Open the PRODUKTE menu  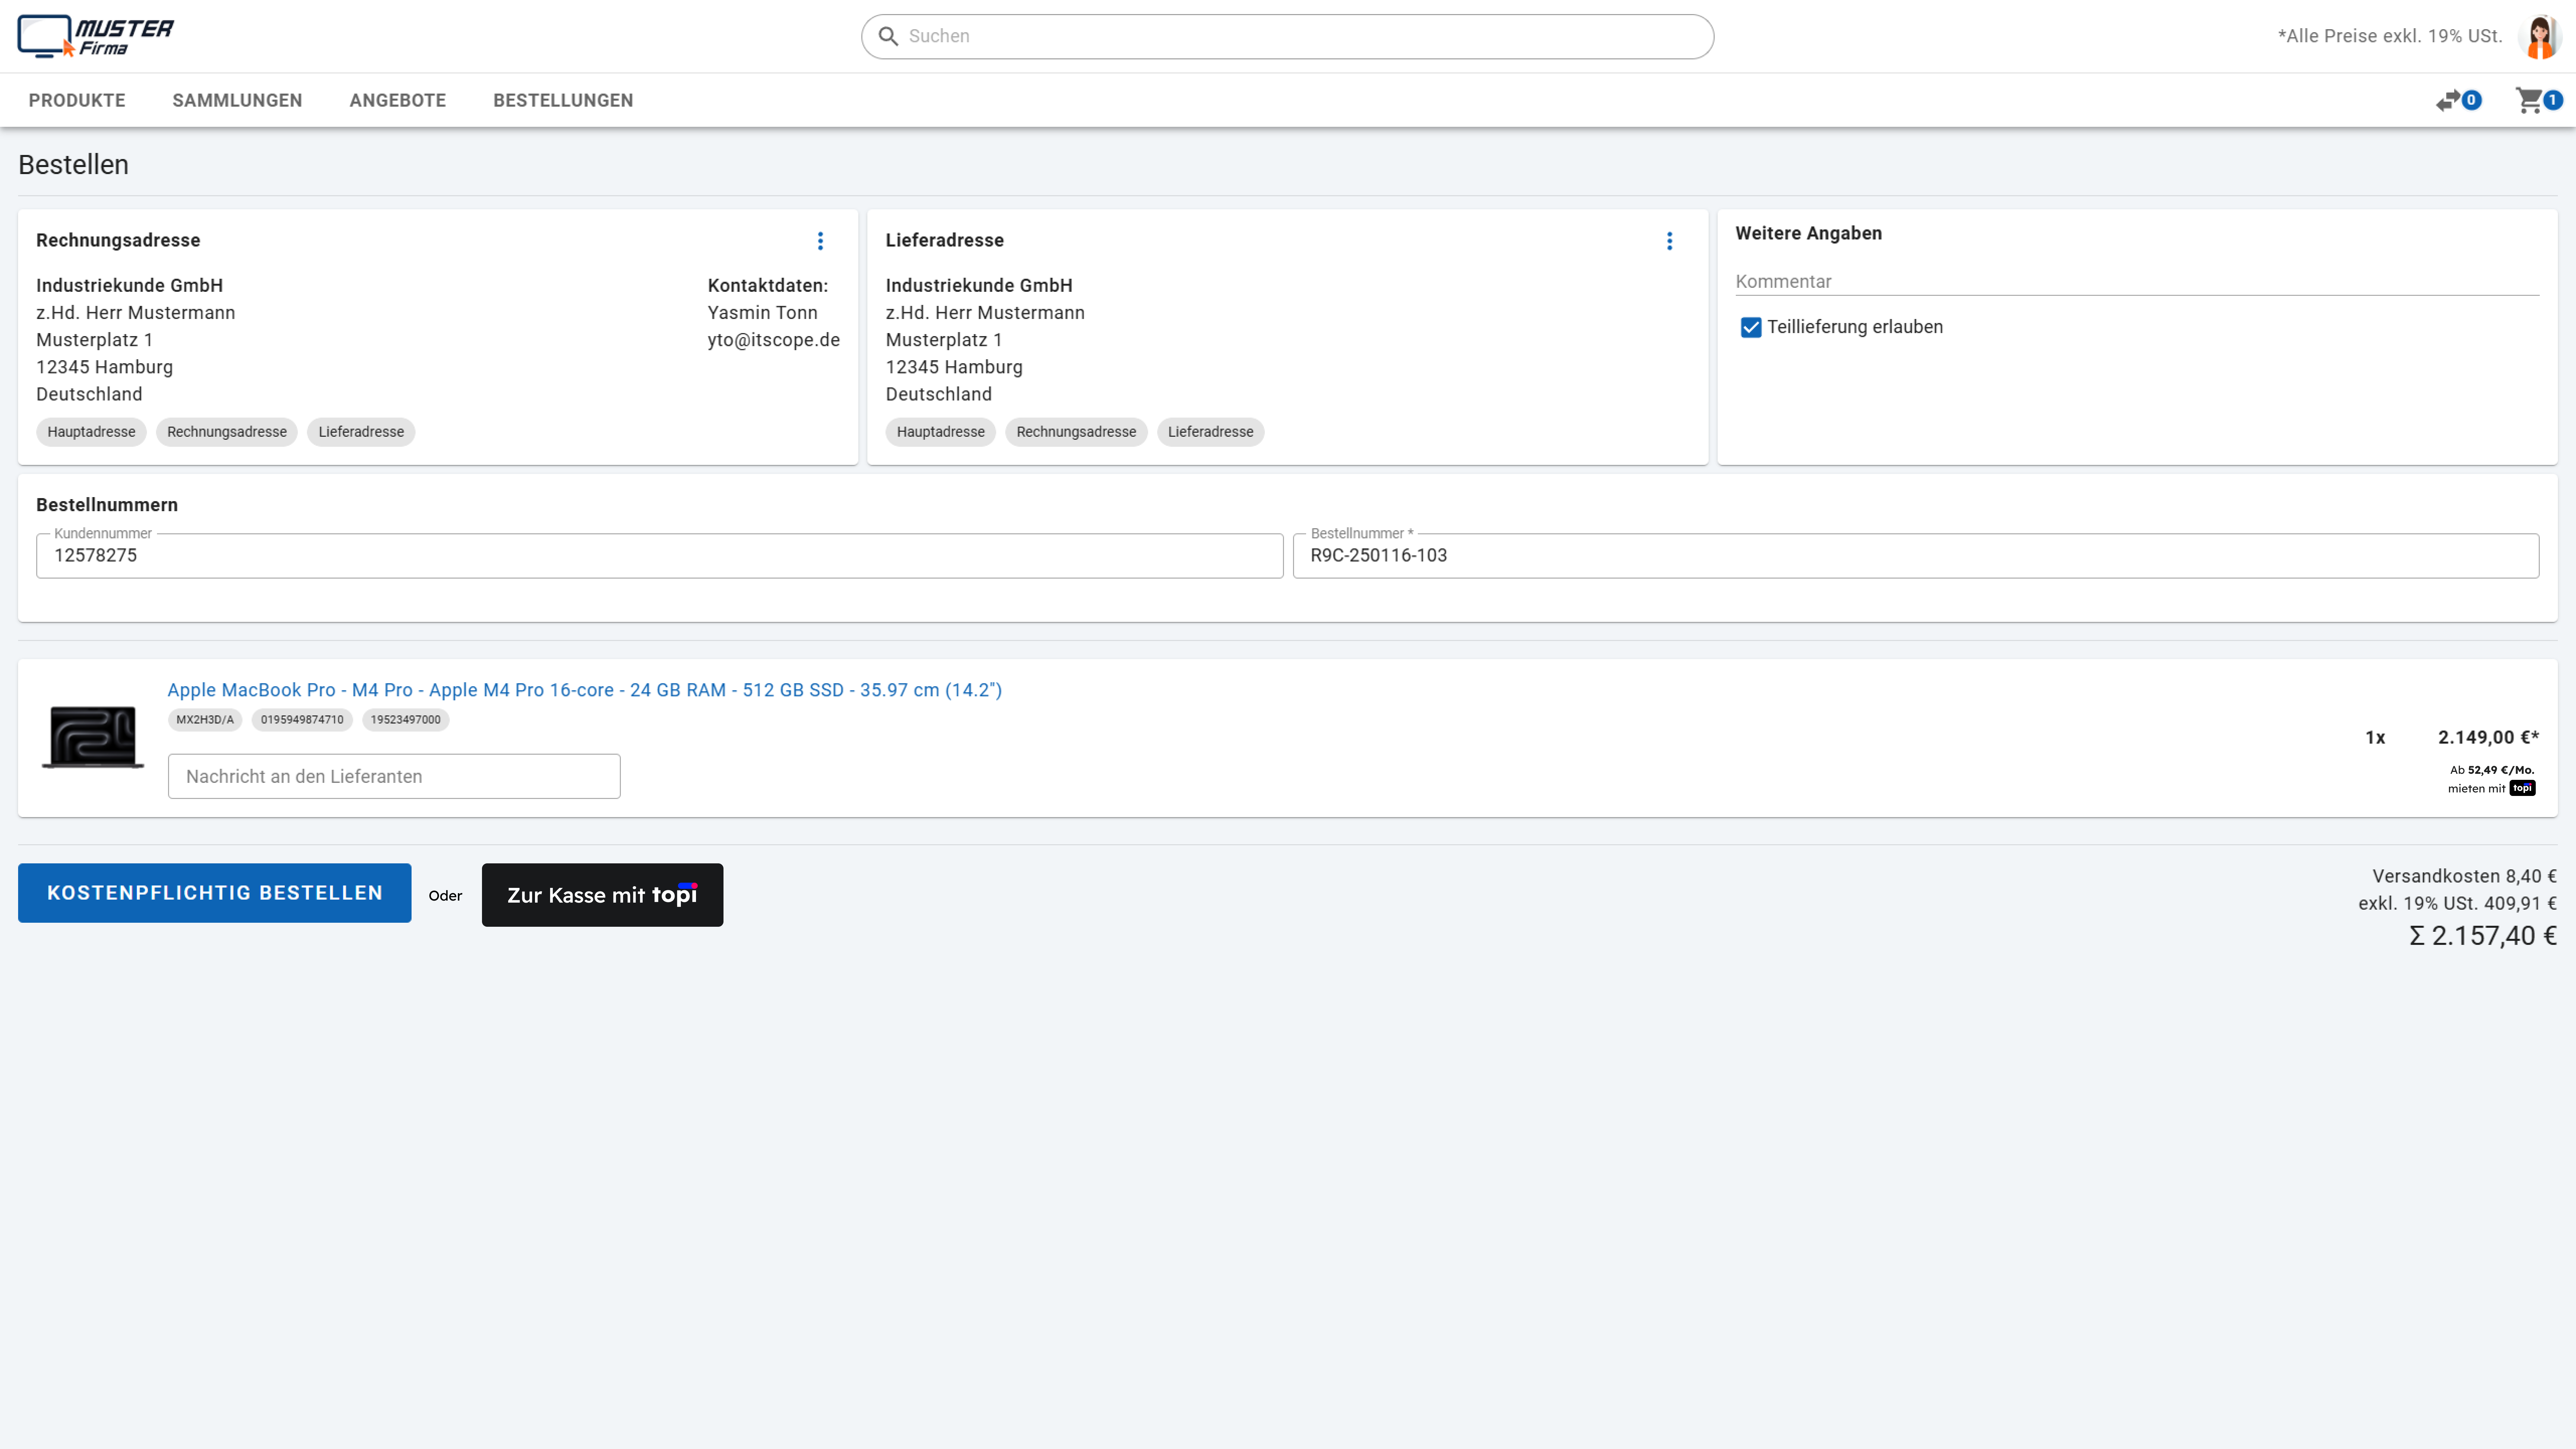(77, 100)
